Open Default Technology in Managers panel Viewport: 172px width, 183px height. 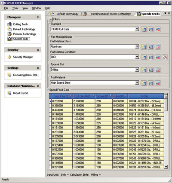coord(21,29)
